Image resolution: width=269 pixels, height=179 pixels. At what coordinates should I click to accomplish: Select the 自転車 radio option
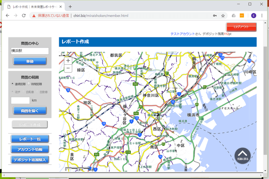pos(23,92)
